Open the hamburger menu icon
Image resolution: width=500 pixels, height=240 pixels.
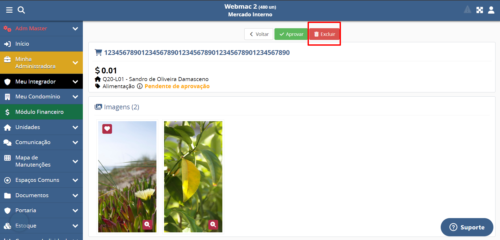(9, 10)
